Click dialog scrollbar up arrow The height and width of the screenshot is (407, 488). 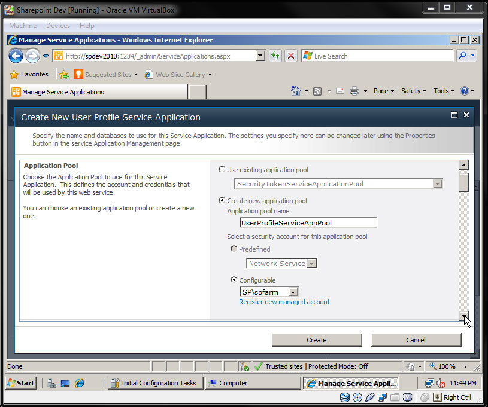click(463, 165)
